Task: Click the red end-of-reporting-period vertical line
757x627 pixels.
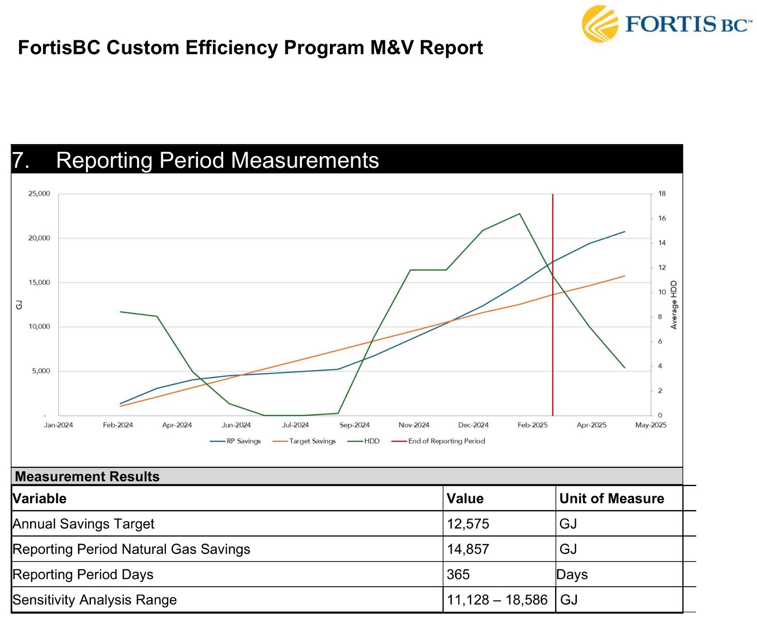Action: 552,332
